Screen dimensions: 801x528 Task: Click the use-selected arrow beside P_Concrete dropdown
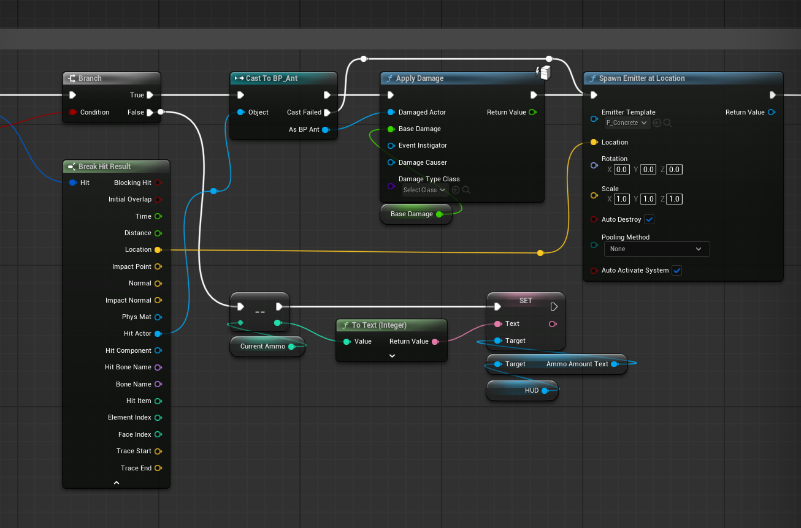point(657,123)
